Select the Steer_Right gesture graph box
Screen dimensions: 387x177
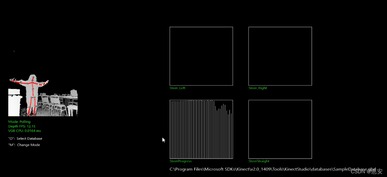[280, 56]
